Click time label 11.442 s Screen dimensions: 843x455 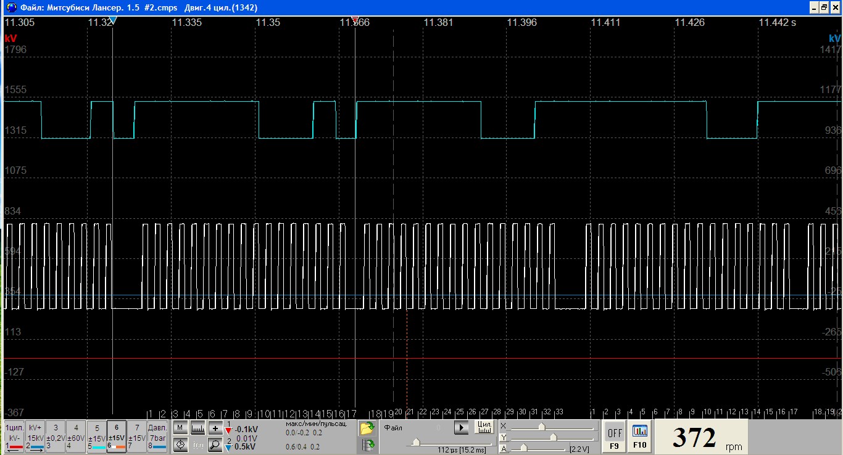point(778,22)
